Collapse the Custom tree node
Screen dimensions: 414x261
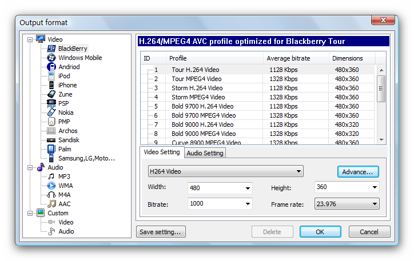click(x=30, y=213)
